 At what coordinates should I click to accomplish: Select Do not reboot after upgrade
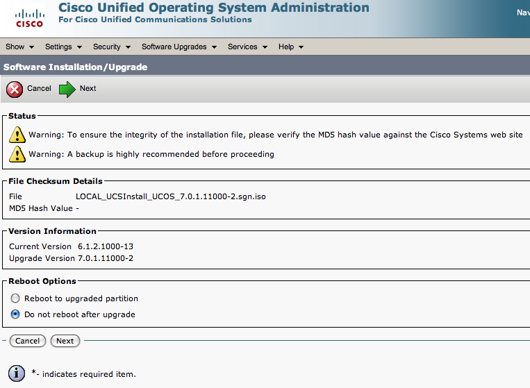(15, 314)
